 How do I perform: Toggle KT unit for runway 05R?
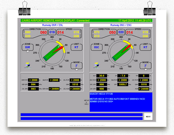pos(76,47)
